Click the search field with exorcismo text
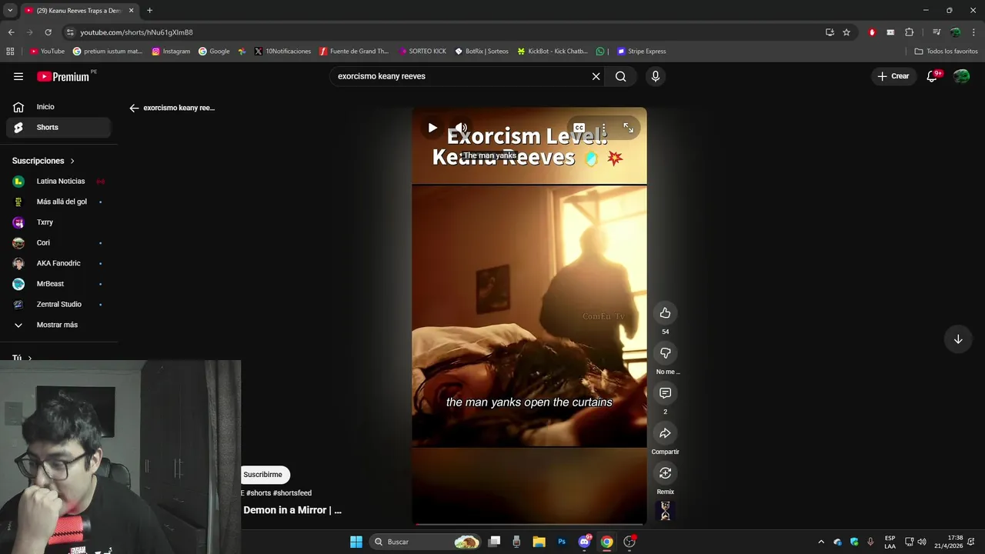This screenshot has height=554, width=985. coord(458,76)
